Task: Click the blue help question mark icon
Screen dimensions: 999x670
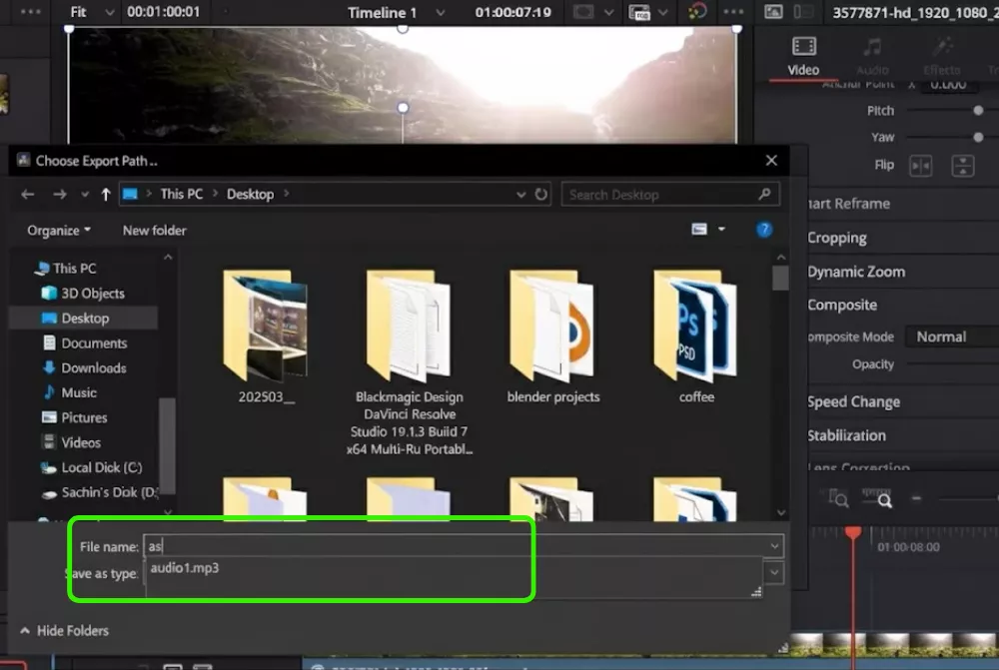Action: click(x=764, y=230)
